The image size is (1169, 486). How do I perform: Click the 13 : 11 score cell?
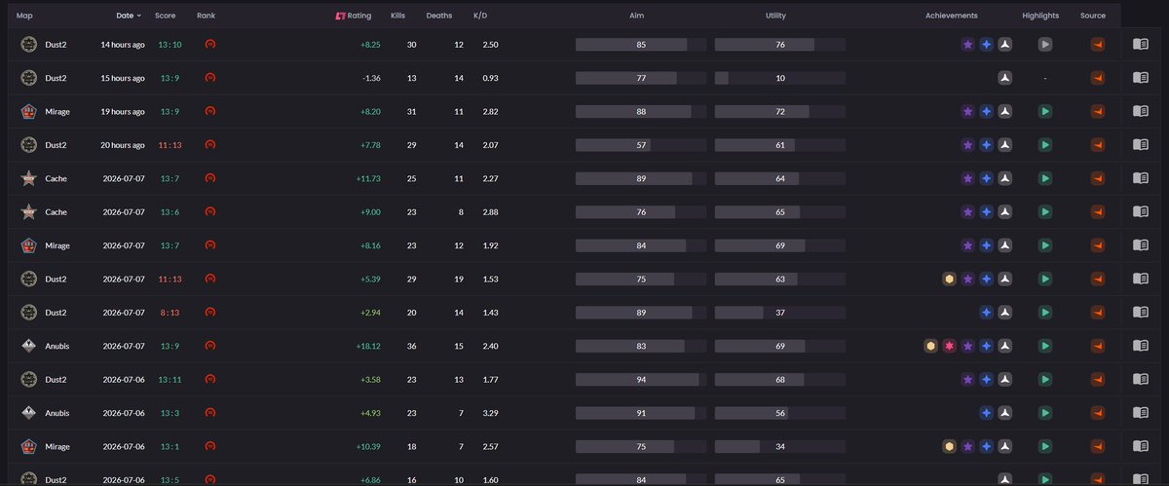point(170,380)
